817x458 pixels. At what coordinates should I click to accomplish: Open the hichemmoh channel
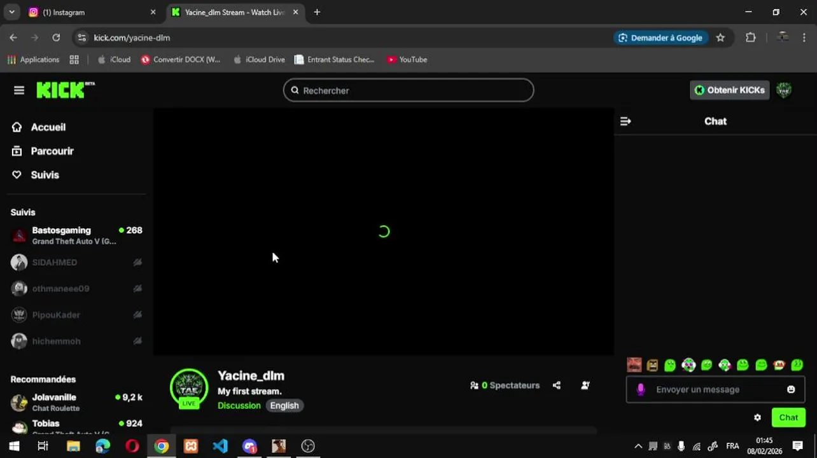(76, 341)
